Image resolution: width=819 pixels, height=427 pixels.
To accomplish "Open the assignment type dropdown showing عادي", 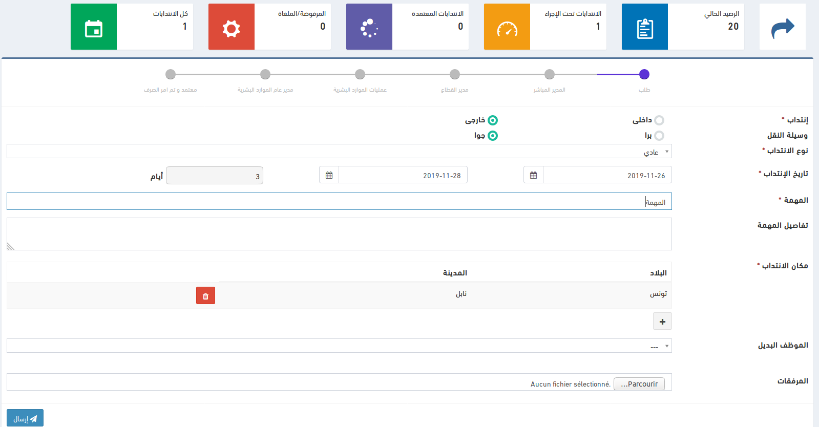I will coord(339,152).
